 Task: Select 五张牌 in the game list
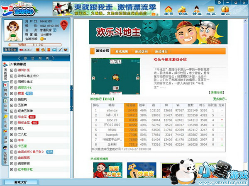tap(22, 105)
